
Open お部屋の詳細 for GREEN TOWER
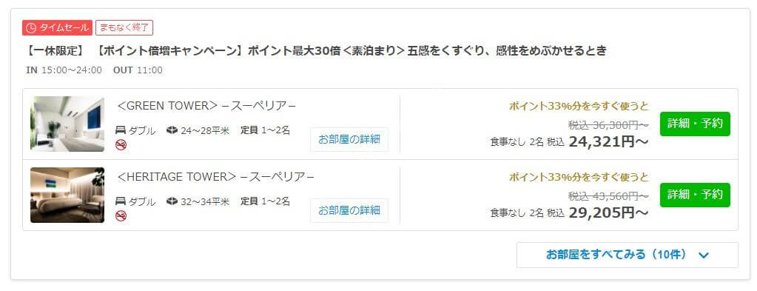[x=349, y=140]
